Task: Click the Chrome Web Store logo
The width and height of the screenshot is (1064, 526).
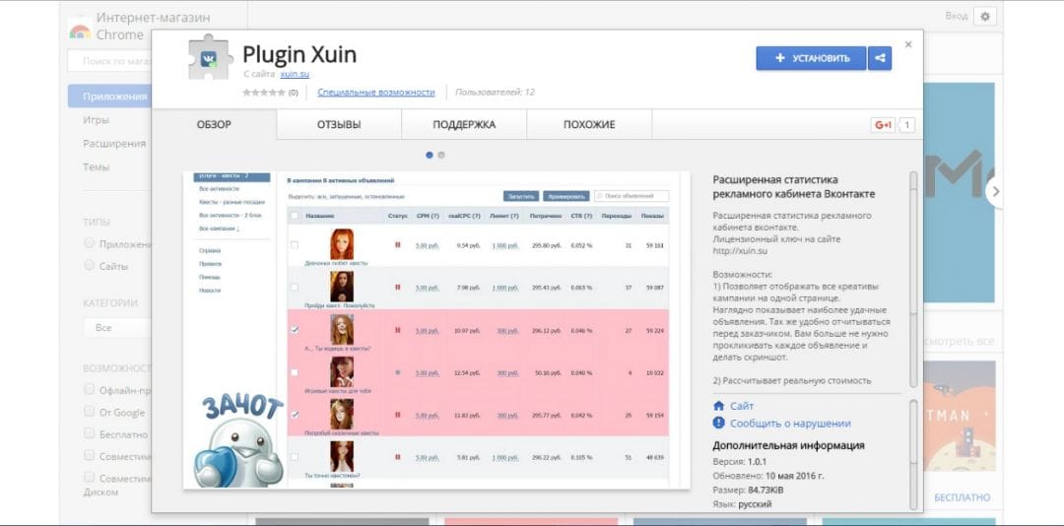Action: [x=80, y=30]
